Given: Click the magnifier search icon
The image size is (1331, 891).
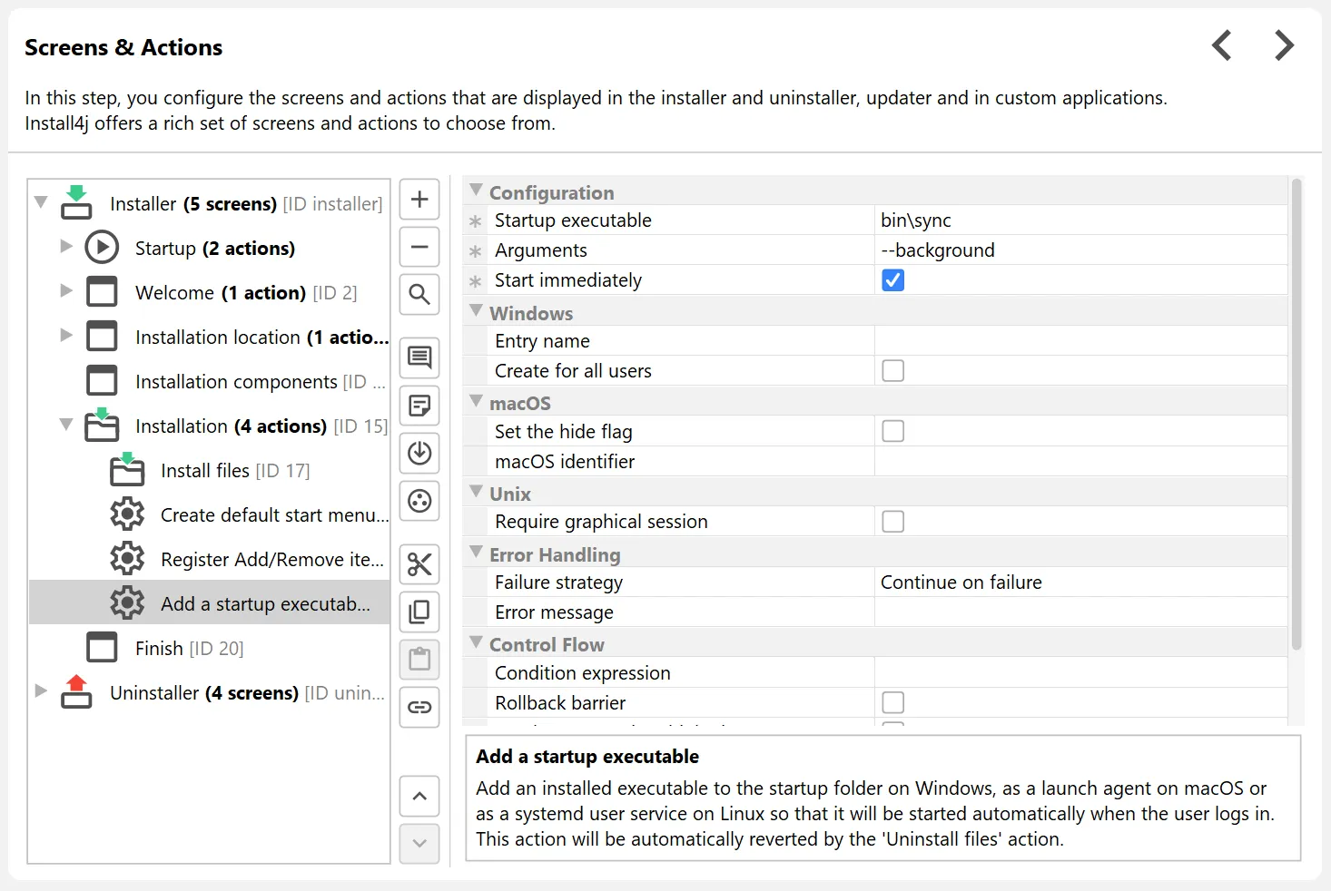Looking at the screenshot, I should pos(419,294).
